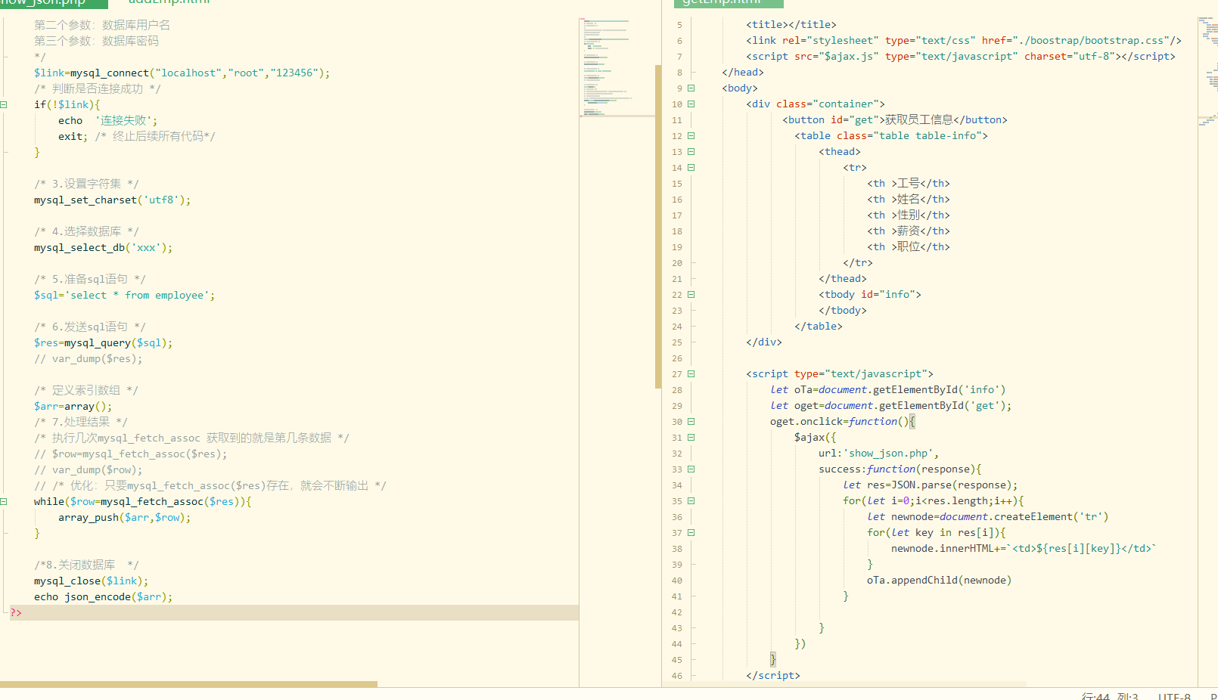Click the let oTa getElementById line
The height and width of the screenshot is (700, 1218).
tap(888, 390)
